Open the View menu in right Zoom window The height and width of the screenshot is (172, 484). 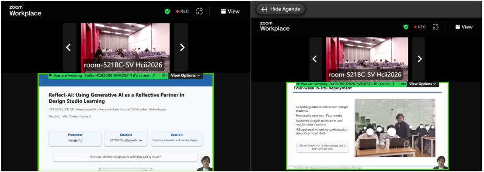[x=464, y=27]
